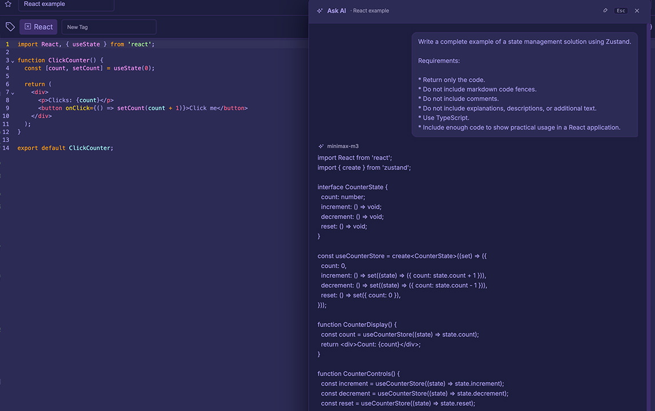Click 'reset: () => set({ count: 0 }),' line
The width and height of the screenshot is (655, 411).
tap(361, 296)
